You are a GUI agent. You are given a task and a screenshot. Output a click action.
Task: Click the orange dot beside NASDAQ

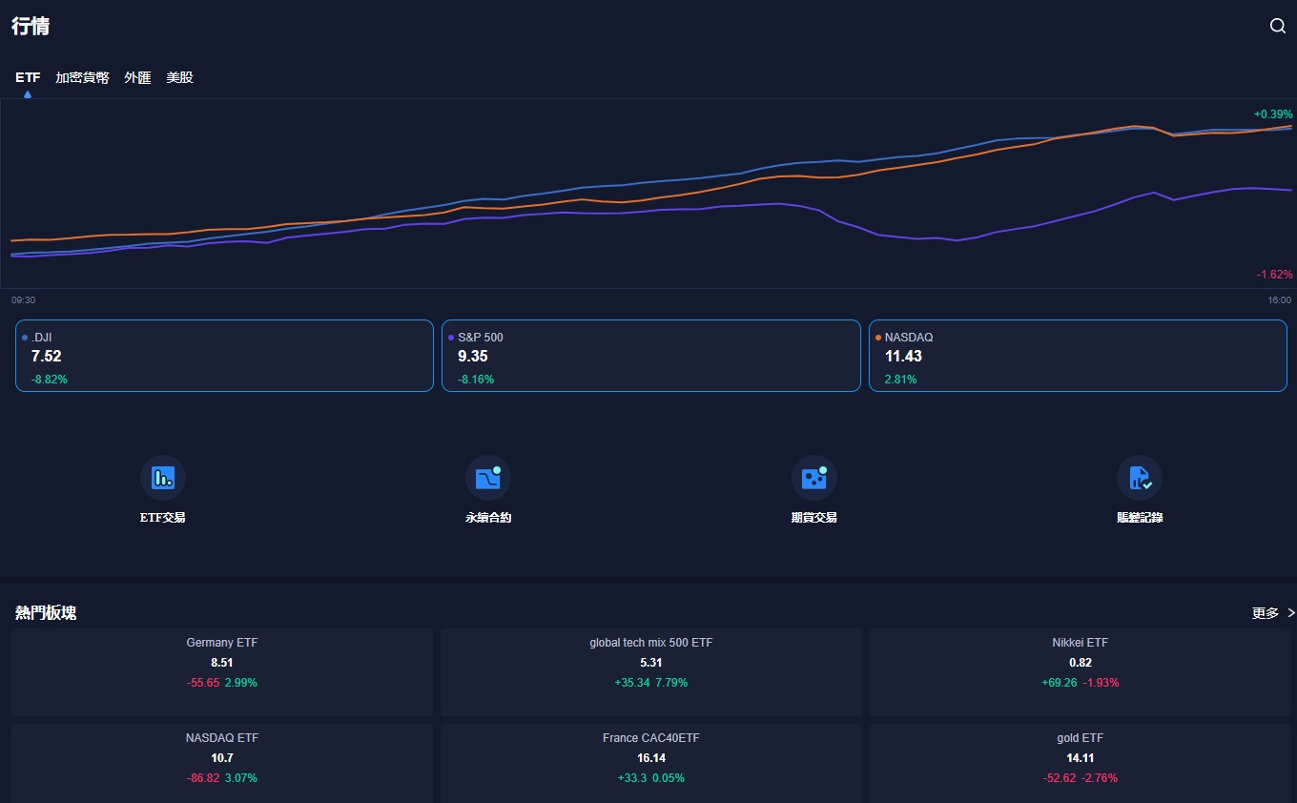click(x=878, y=338)
